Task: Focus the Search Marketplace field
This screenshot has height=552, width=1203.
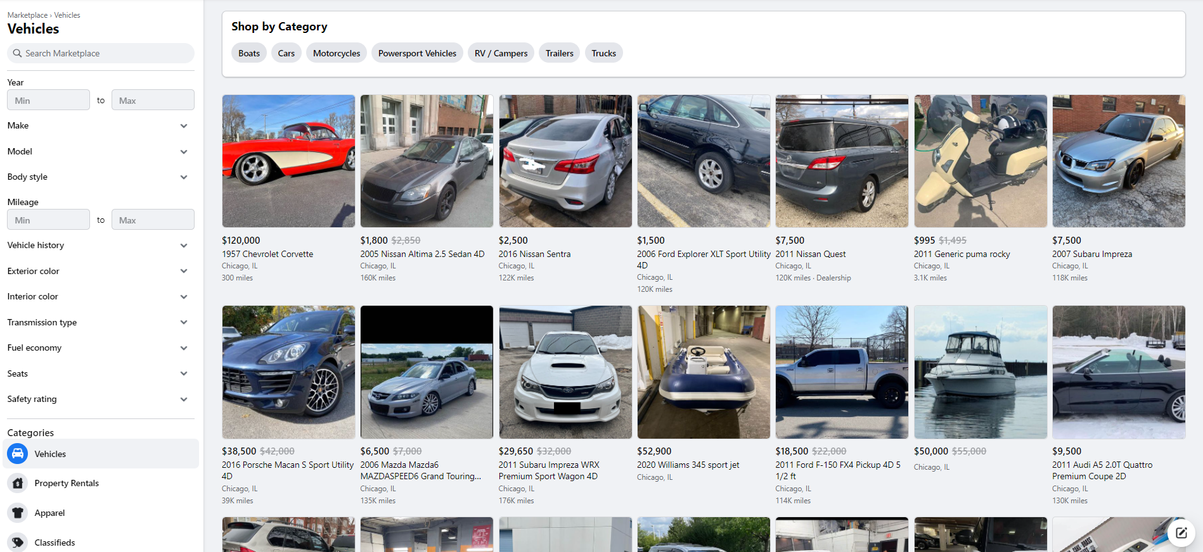Action: point(101,53)
